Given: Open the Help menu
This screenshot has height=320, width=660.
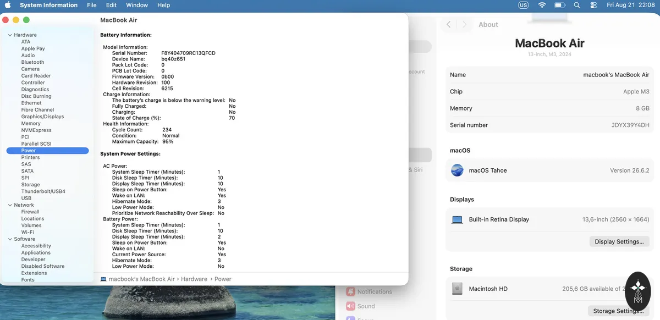Looking at the screenshot, I should click(x=163, y=5).
